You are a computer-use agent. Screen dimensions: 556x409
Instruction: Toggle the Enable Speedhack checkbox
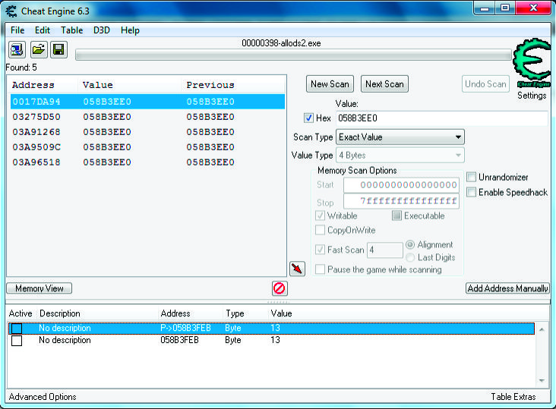point(471,192)
